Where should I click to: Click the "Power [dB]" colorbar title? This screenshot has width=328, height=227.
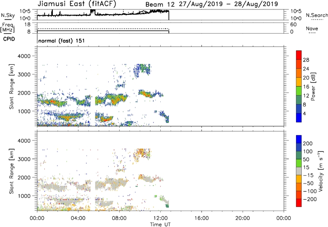[313, 86]
